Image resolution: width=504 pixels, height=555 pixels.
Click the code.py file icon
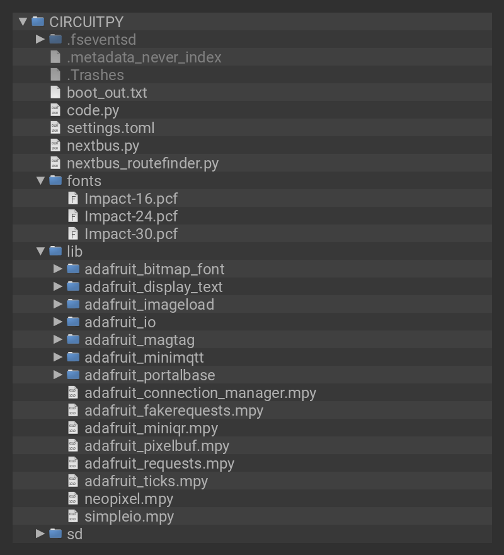coord(55,110)
